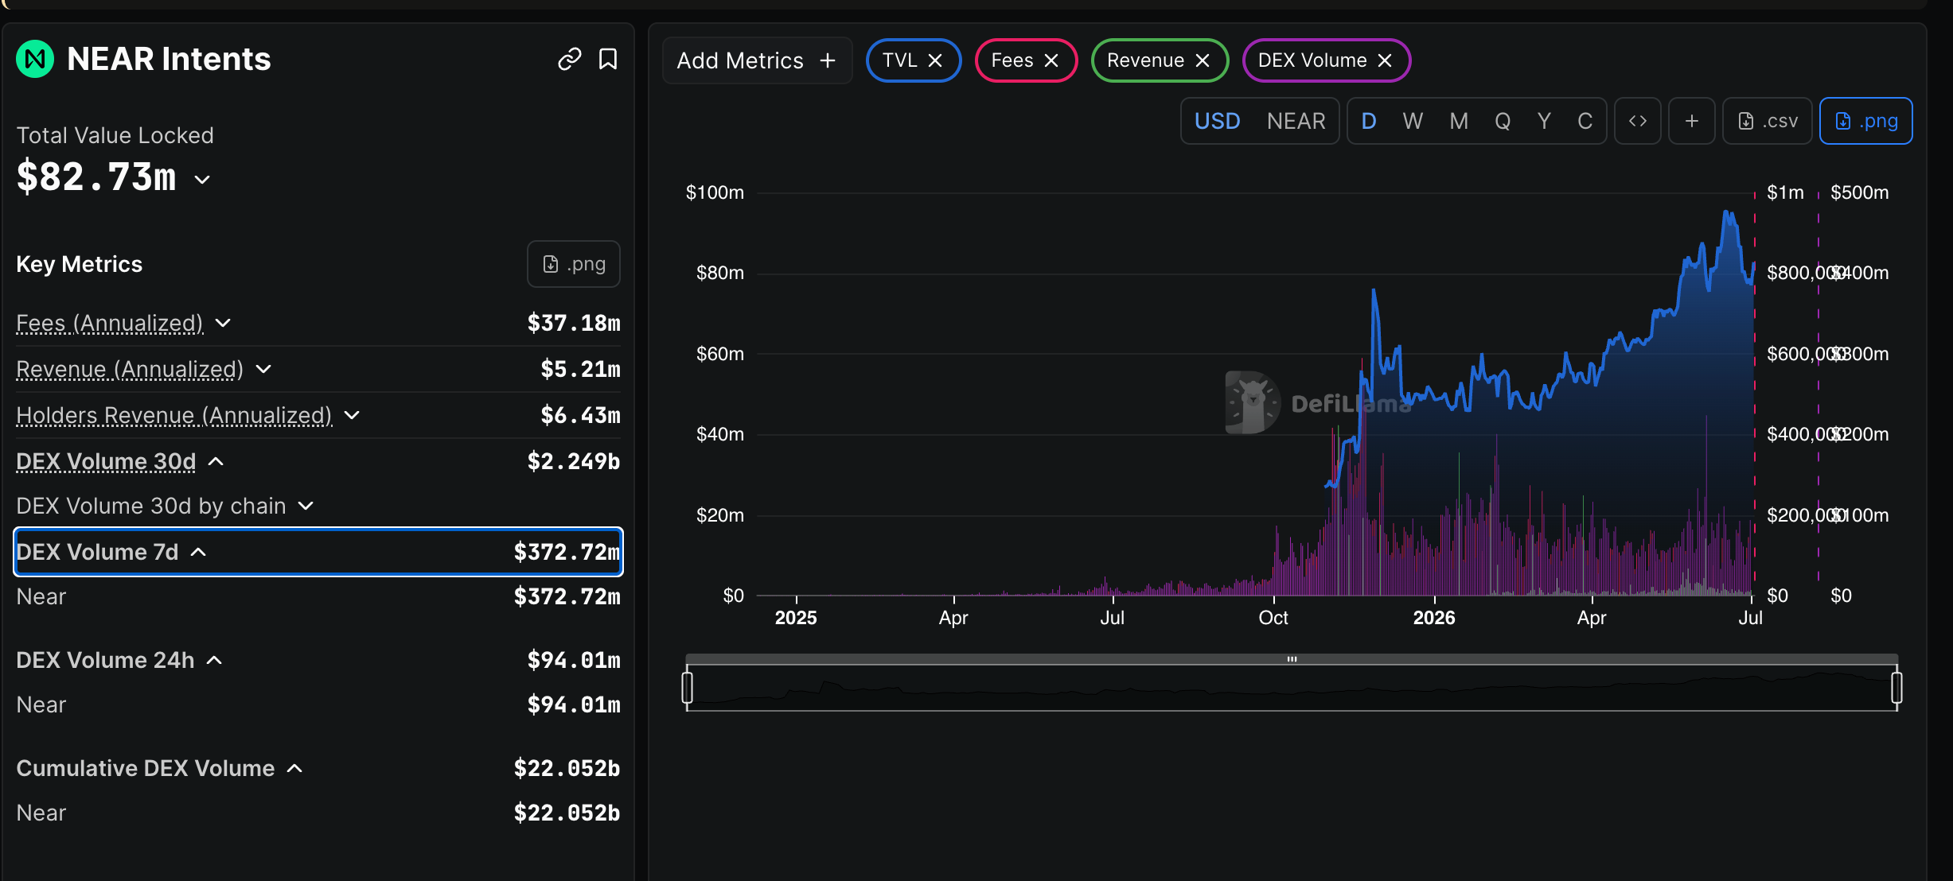Select monthly (M) interval
This screenshot has width=1953, height=881.
coord(1459,121)
